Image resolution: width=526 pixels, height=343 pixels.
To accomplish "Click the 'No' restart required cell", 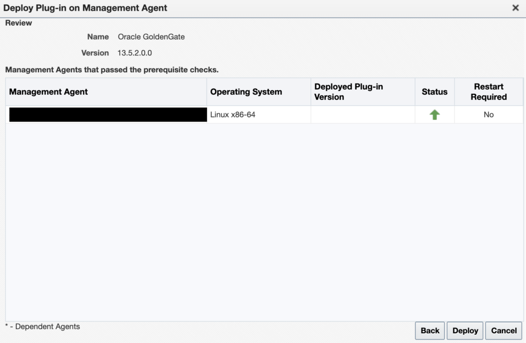I will (489, 114).
